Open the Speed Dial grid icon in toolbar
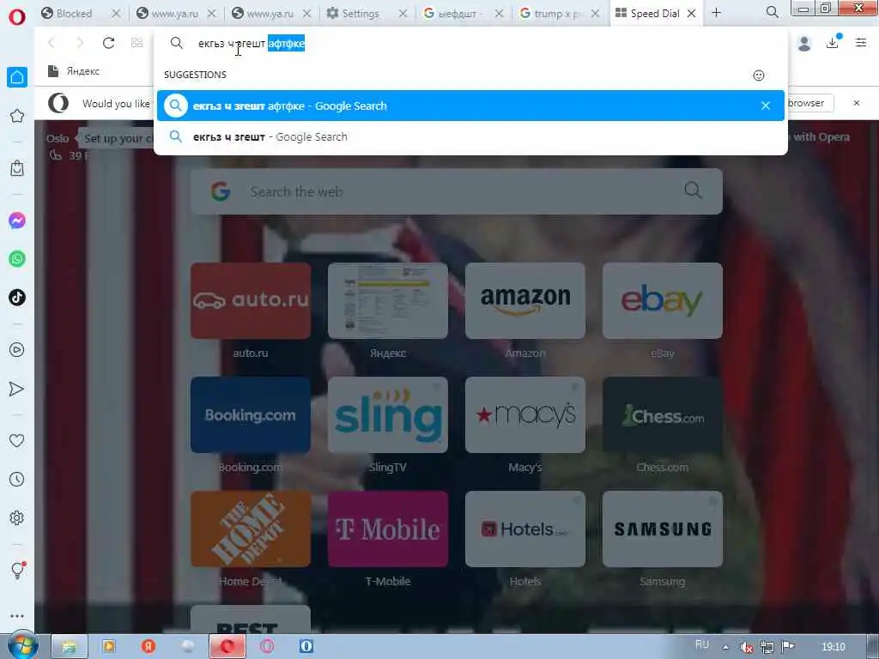The image size is (879, 659). click(x=136, y=43)
